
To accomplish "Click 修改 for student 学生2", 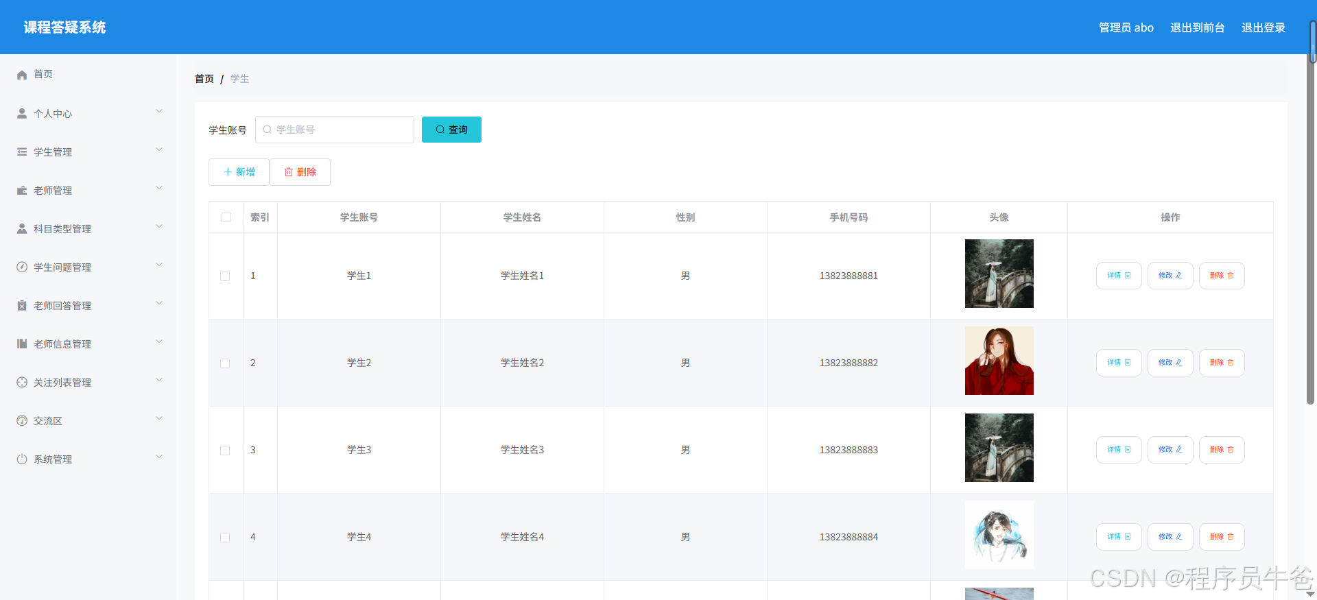I will pos(1170,363).
